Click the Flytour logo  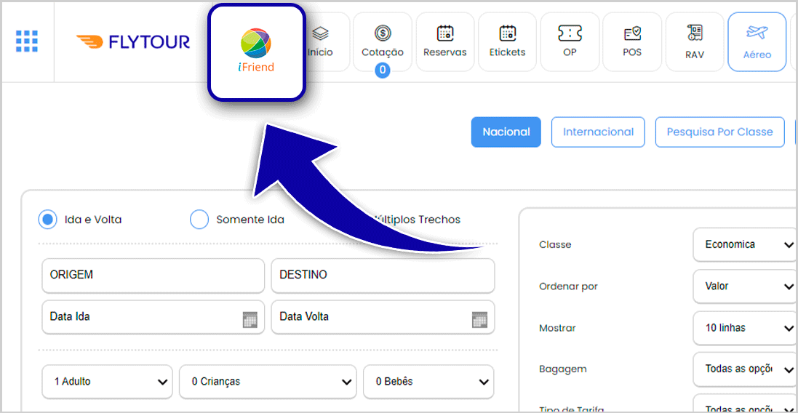pyautogui.click(x=133, y=41)
